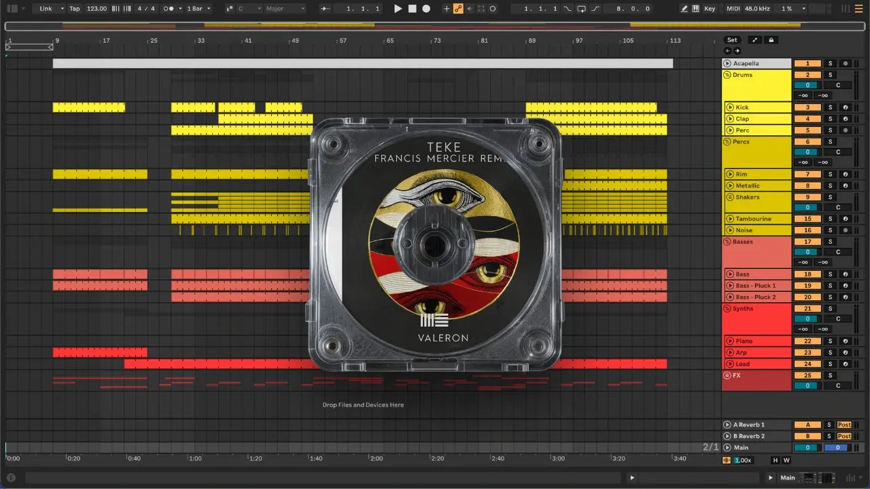Solo the Lead track
Viewport: 870px width, 489px height.
[830, 364]
